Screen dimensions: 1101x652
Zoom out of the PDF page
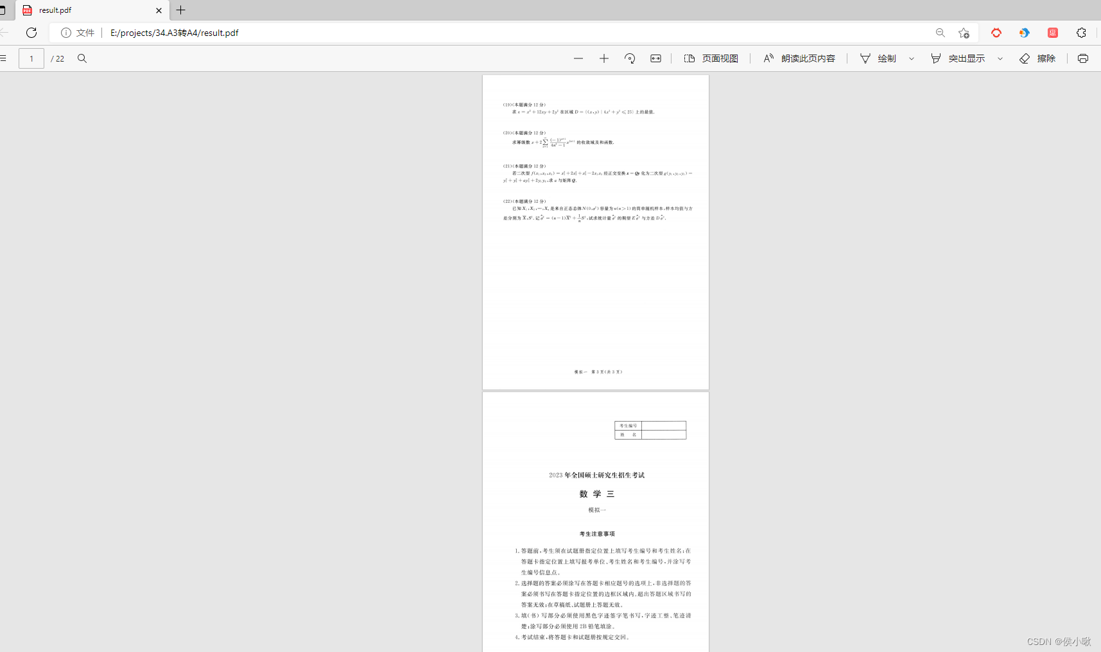click(578, 58)
